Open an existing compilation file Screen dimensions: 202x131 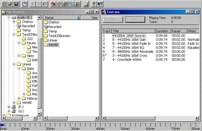10,4
